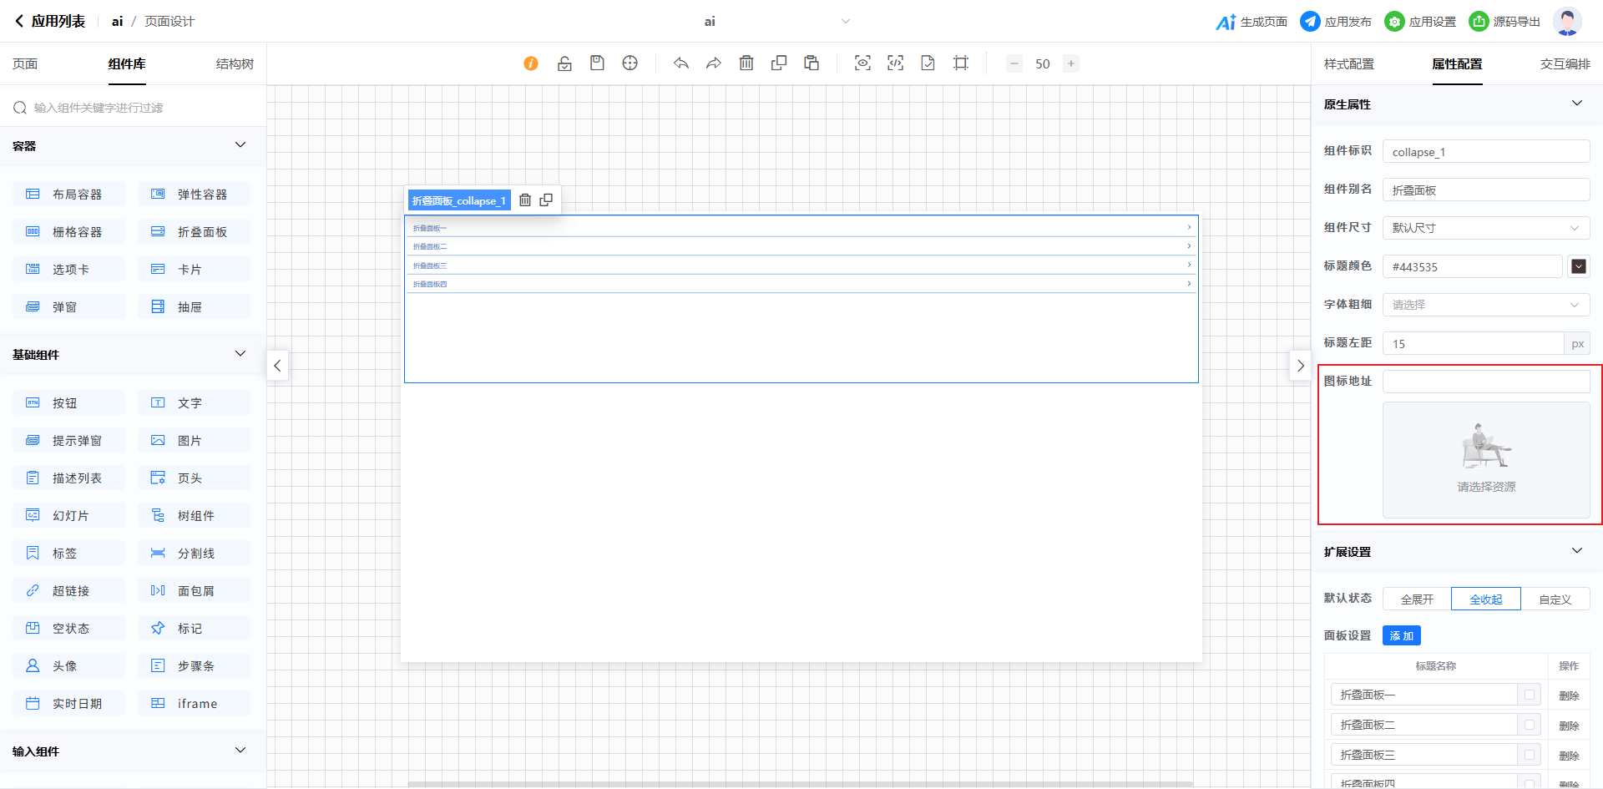Tick the checkbox beside 折叠面板一
The image size is (1603, 789).
1530,695
